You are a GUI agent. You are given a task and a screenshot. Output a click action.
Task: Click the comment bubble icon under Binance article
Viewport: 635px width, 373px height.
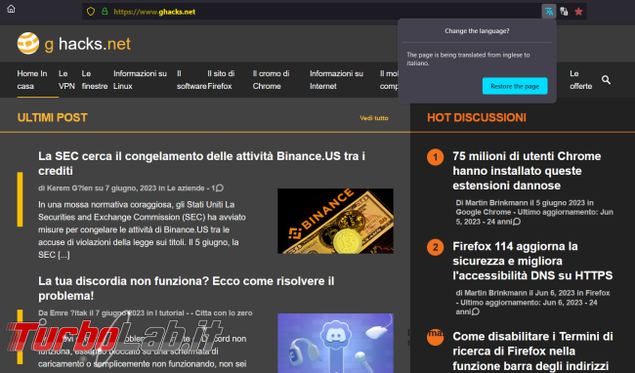[220, 188]
